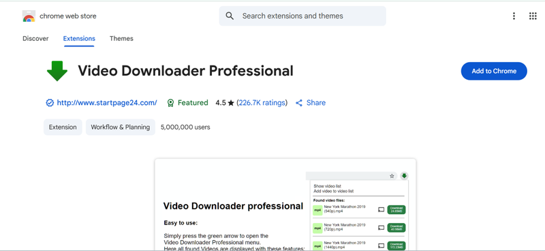Screen dimensions: 545x251
Task: Click the Easy to use: heading
Action: pos(181,223)
